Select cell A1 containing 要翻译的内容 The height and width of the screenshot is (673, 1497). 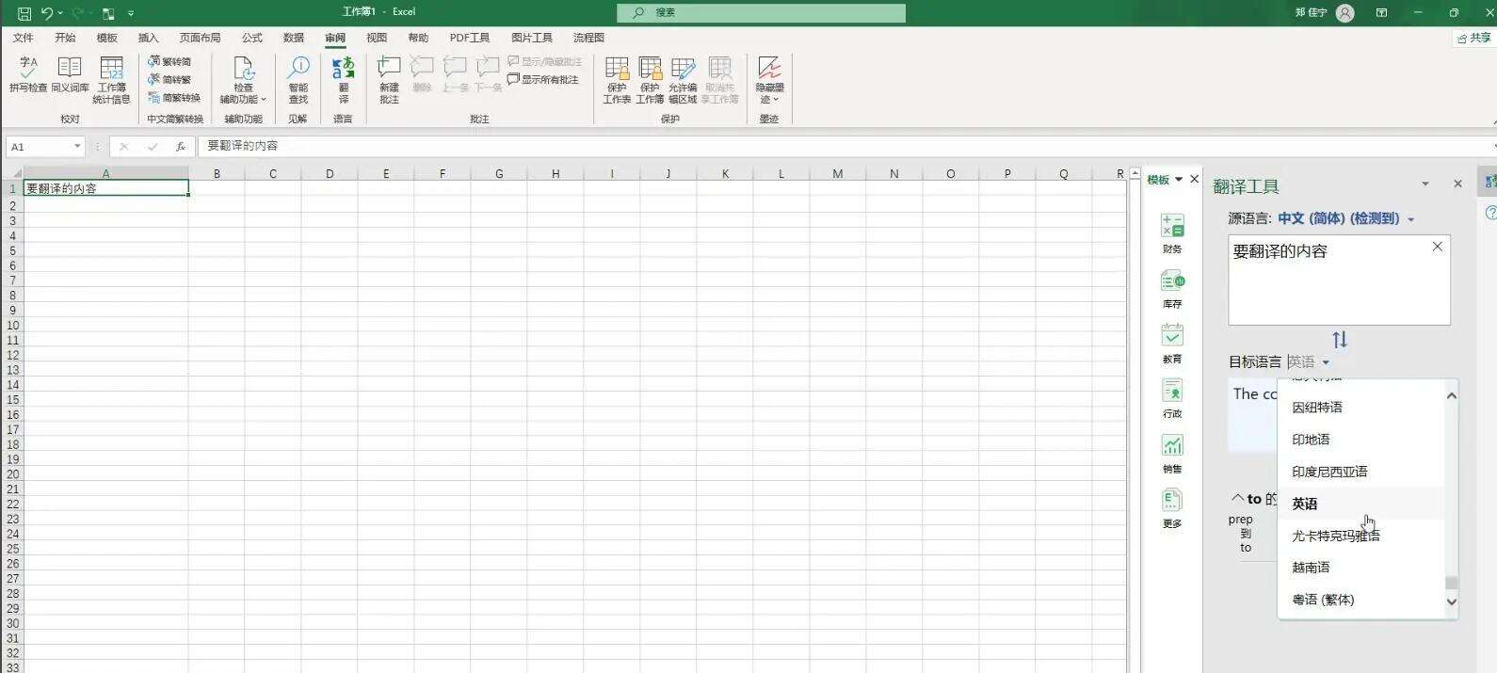pos(105,188)
